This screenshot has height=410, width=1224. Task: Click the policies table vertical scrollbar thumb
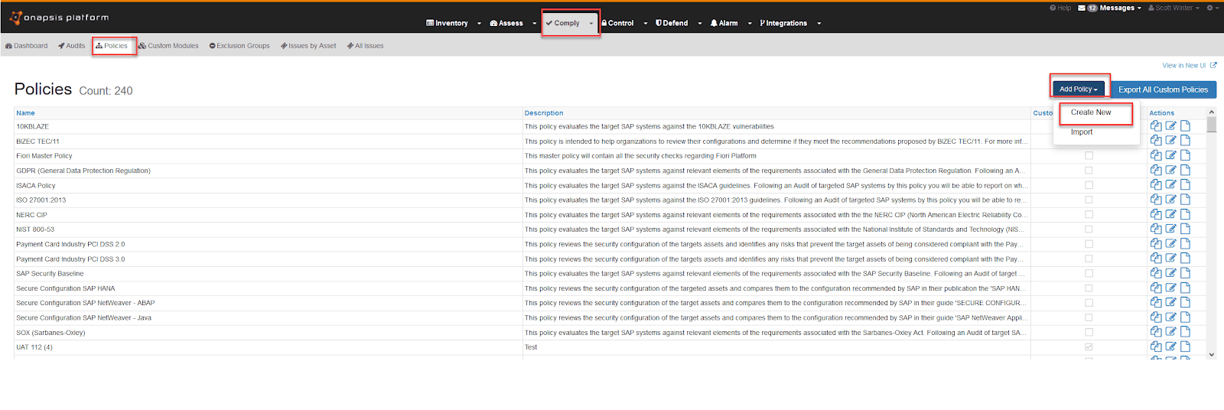[1211, 124]
